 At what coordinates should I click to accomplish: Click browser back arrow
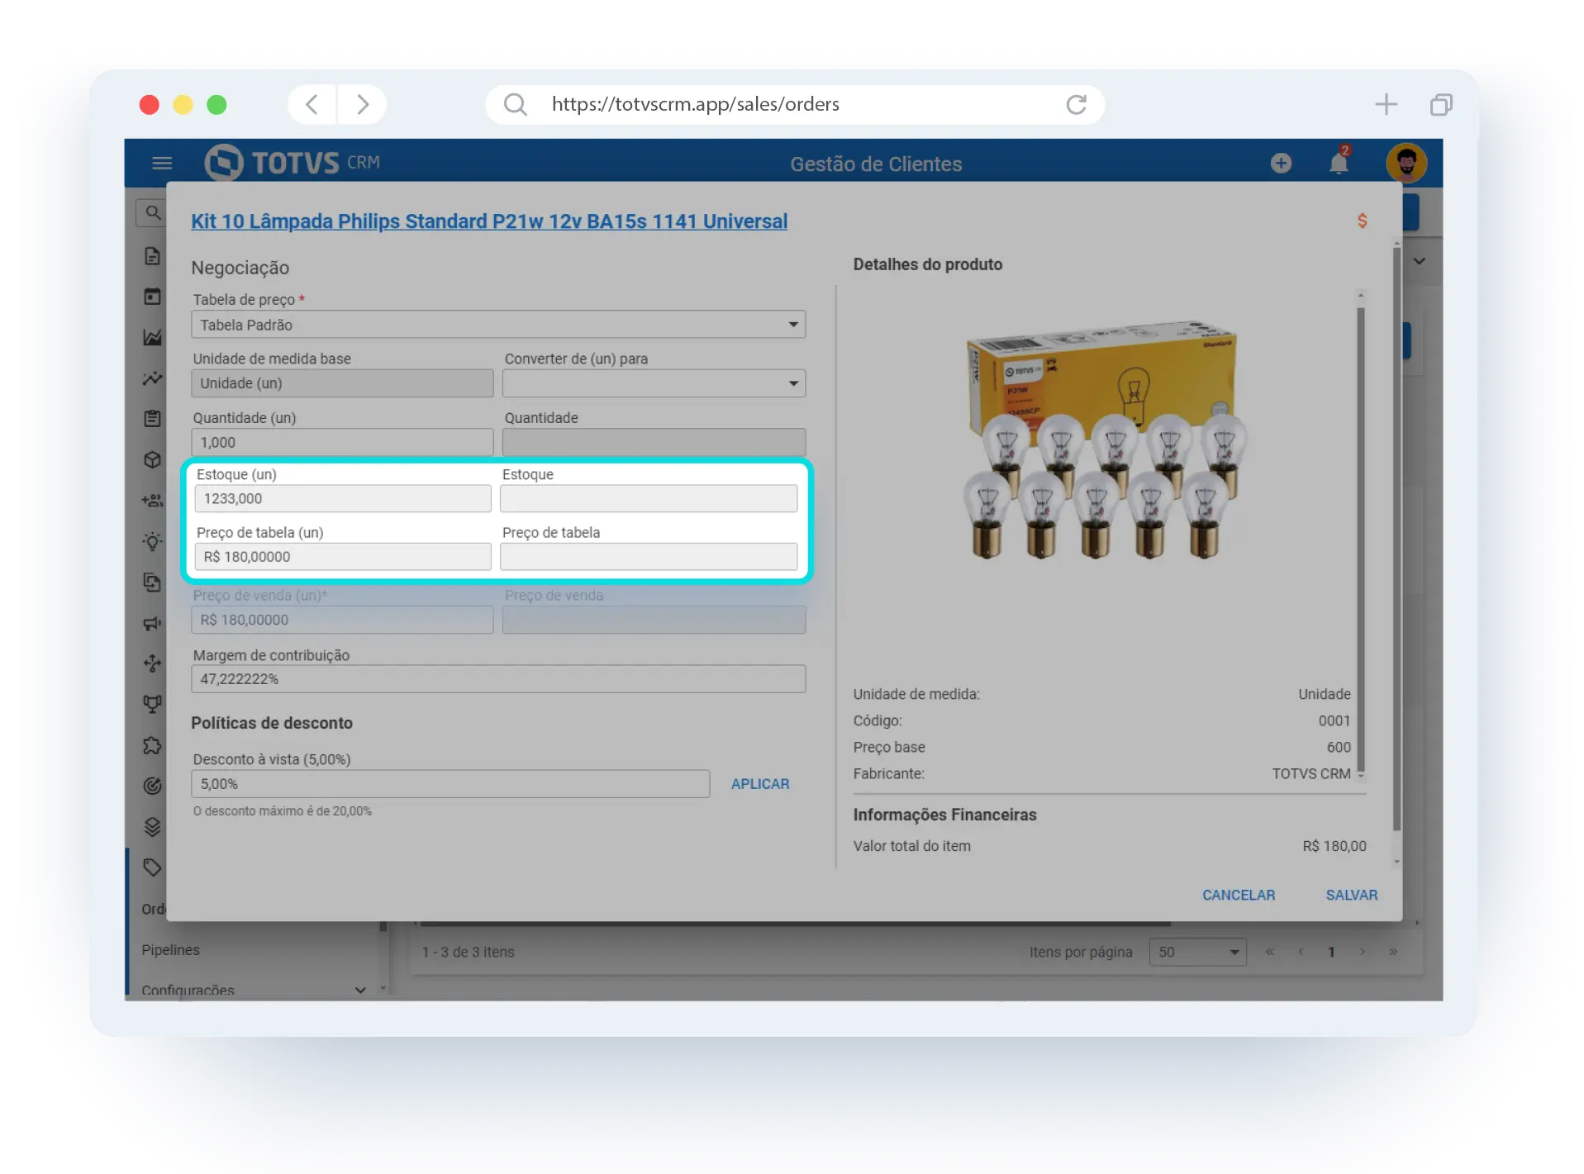312,104
